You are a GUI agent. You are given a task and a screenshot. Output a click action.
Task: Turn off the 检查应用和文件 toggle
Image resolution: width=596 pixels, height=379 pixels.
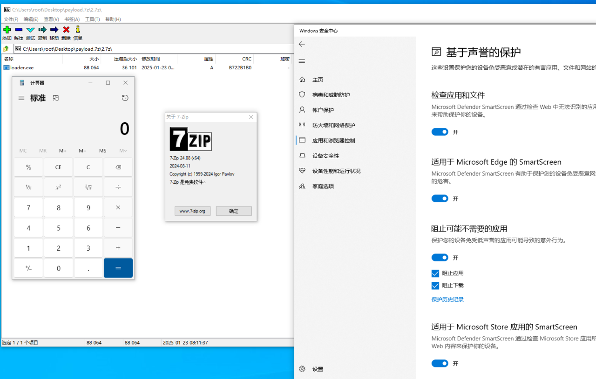[440, 132]
